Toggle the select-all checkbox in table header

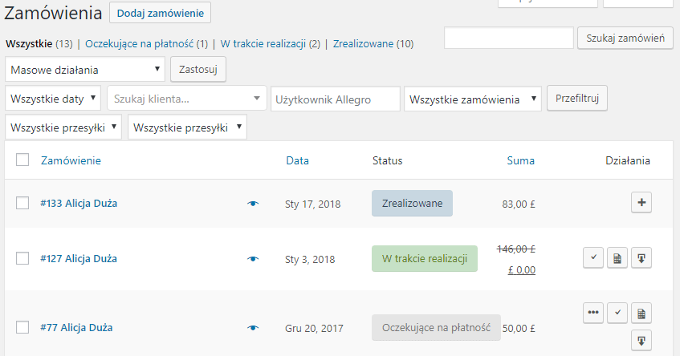click(x=22, y=160)
